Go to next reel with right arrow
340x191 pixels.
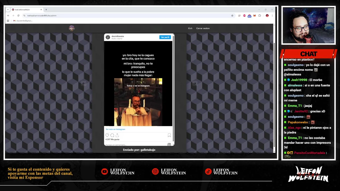(194, 83)
